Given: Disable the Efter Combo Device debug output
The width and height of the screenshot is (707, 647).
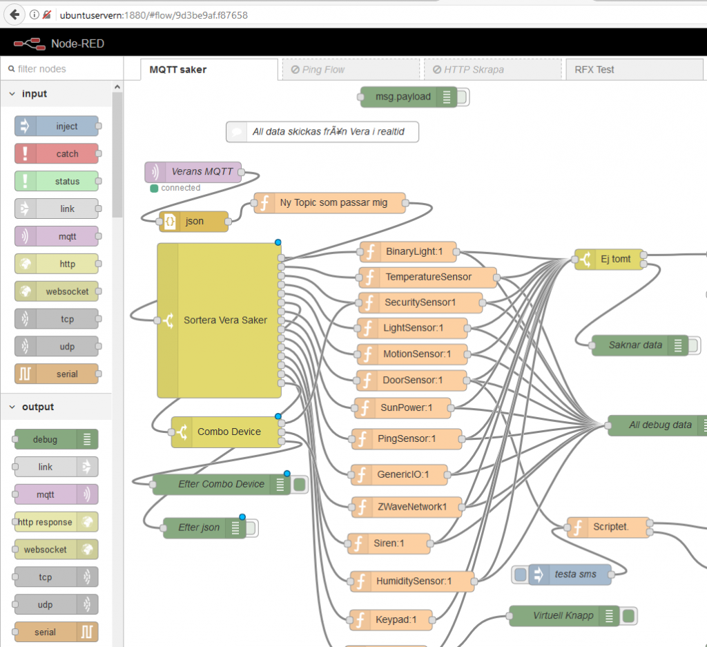Looking at the screenshot, I should 300,485.
